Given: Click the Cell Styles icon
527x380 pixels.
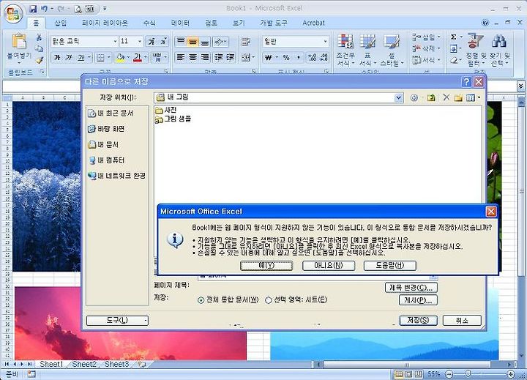Looking at the screenshot, I should pyautogui.click(x=392, y=41).
